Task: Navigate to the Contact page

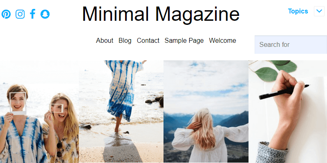Action: (x=148, y=40)
